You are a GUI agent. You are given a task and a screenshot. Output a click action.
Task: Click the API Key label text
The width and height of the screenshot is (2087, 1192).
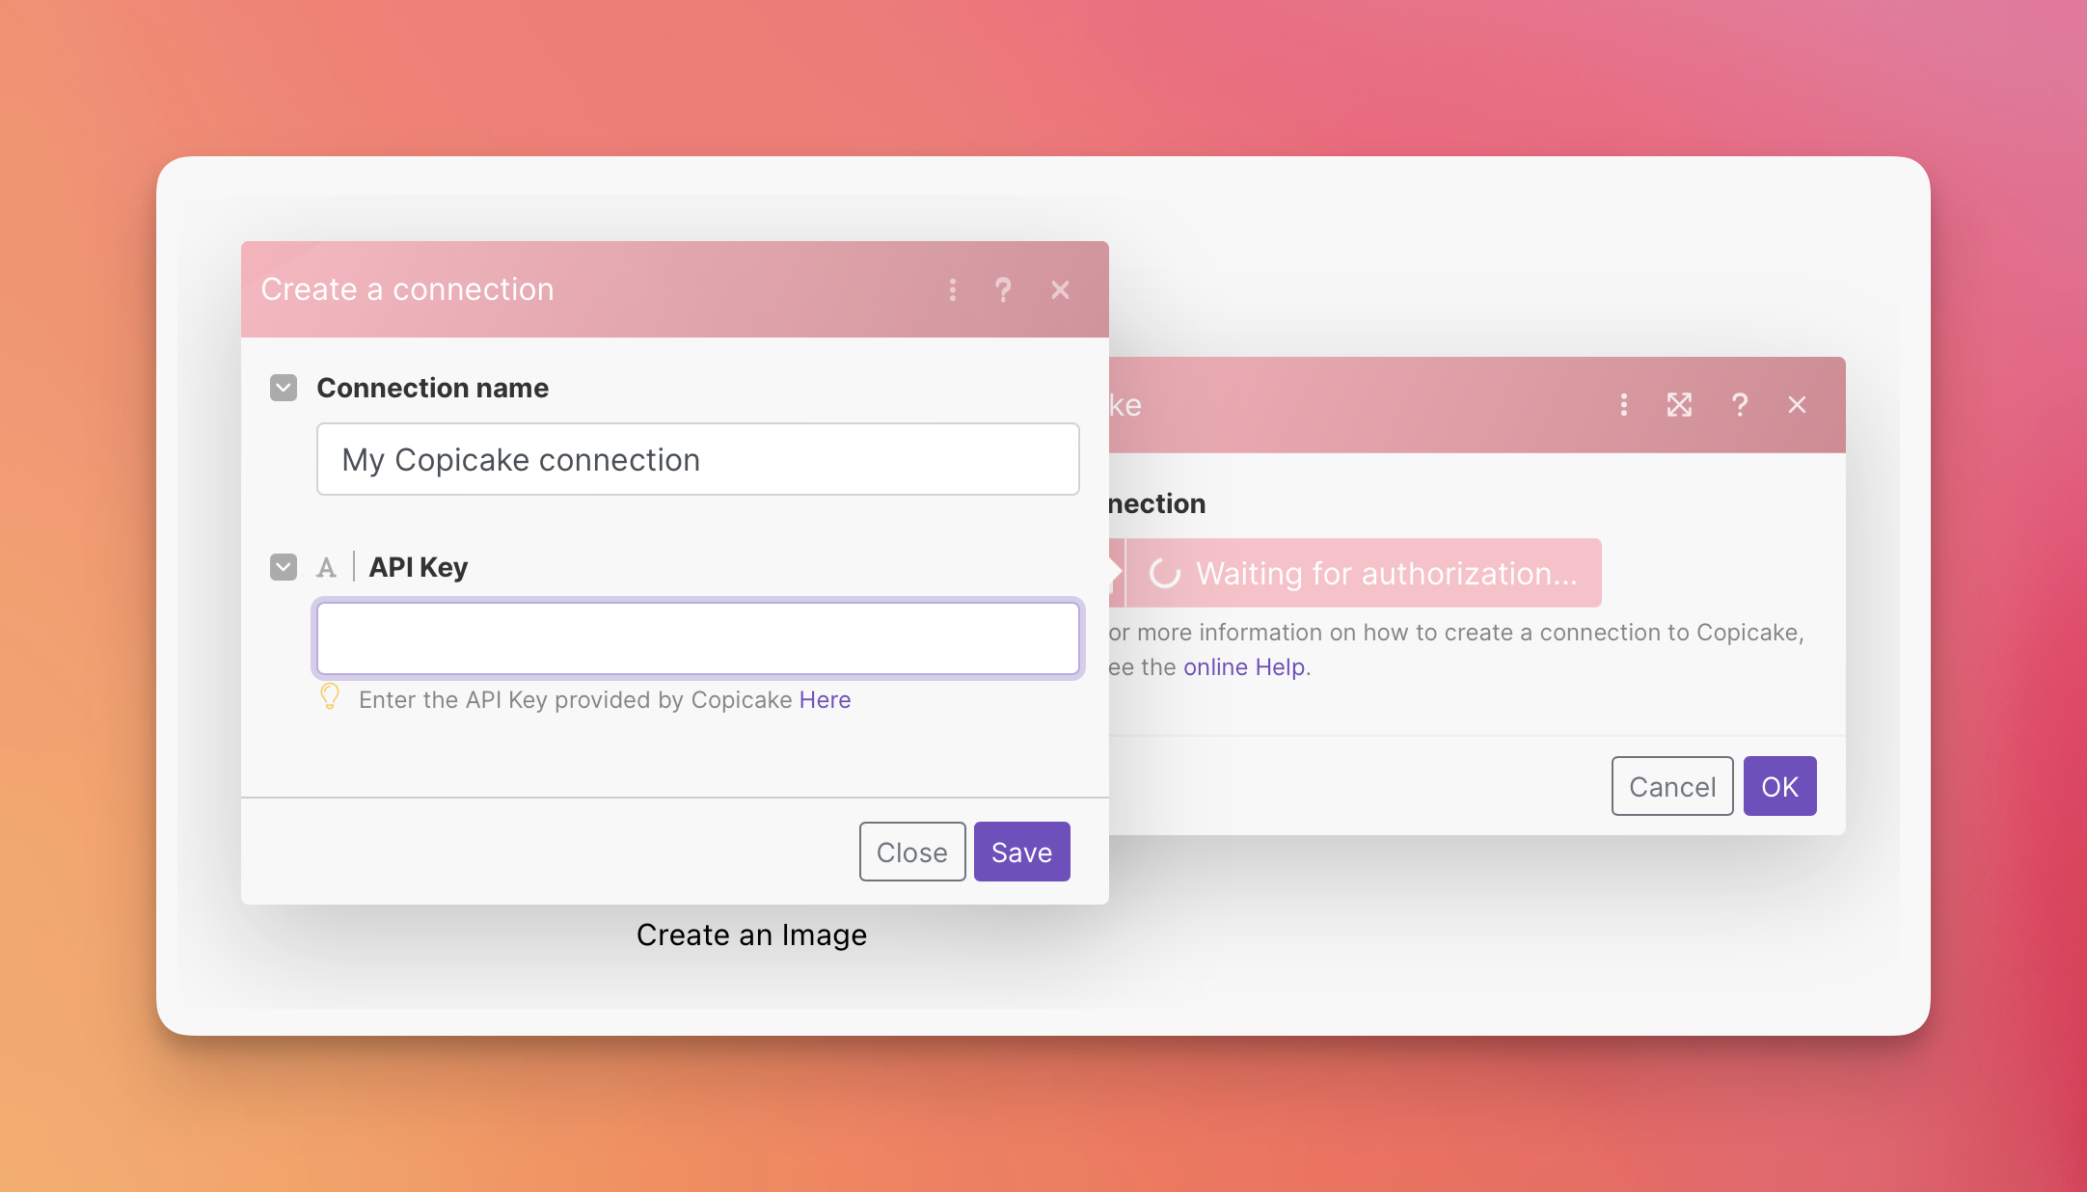(418, 567)
